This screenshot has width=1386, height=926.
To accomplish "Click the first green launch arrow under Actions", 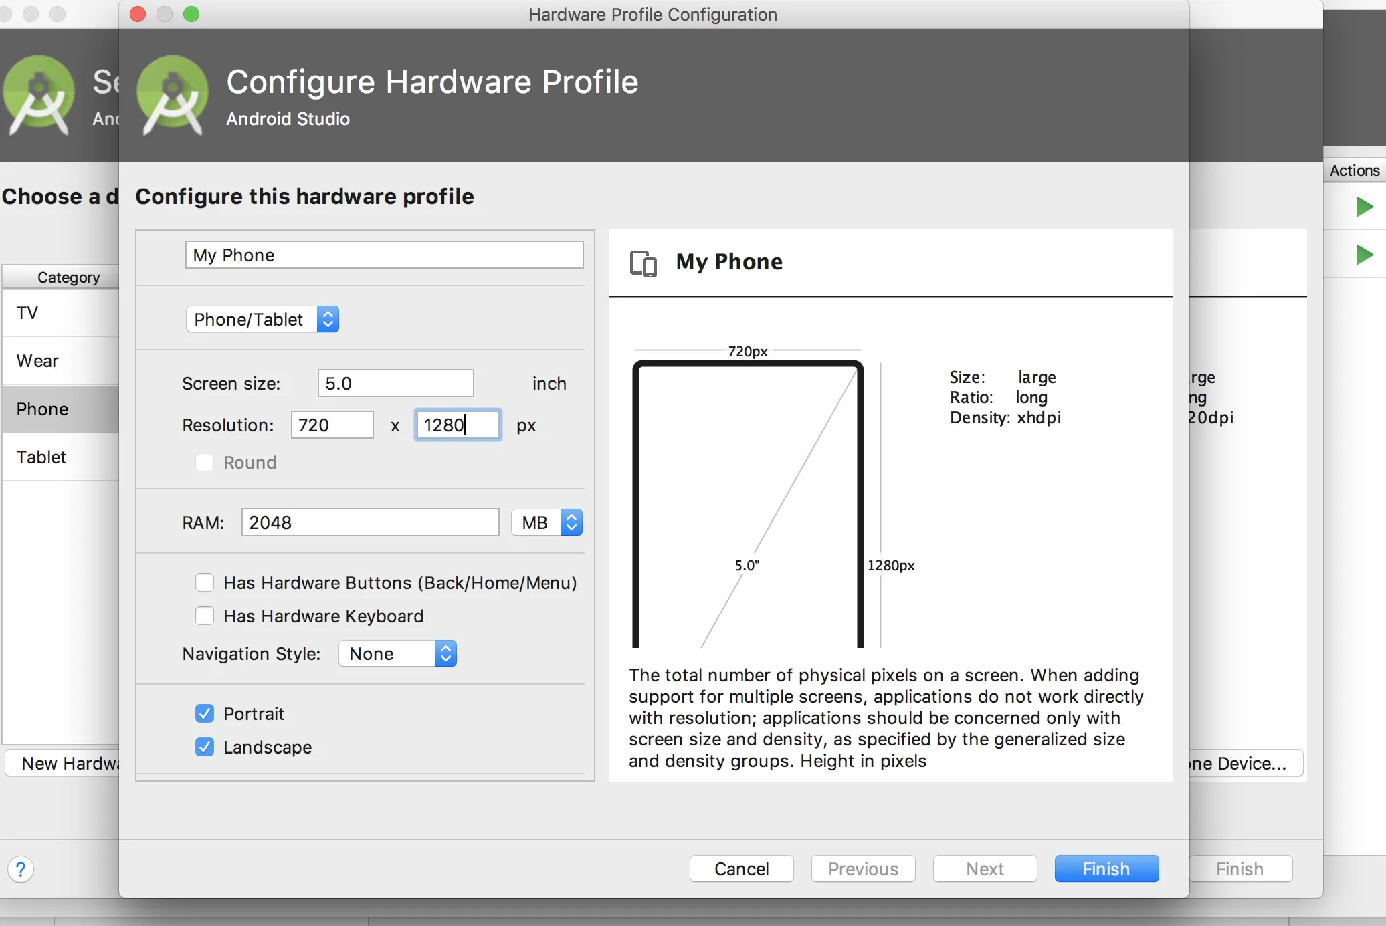I will click(x=1364, y=207).
